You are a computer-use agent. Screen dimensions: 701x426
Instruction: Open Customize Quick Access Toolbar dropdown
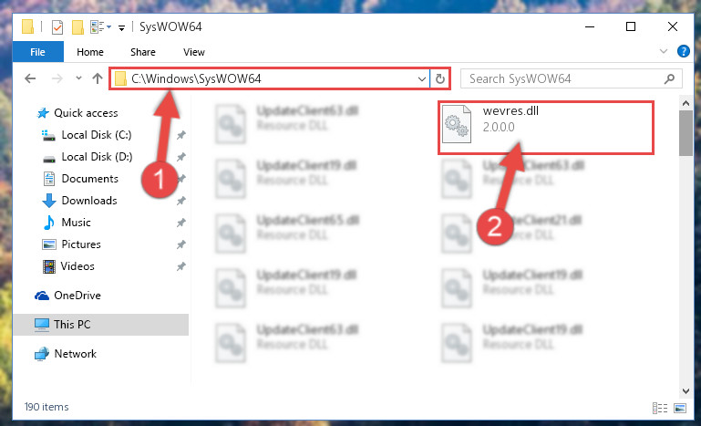(x=121, y=27)
